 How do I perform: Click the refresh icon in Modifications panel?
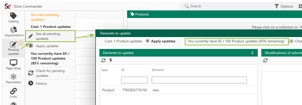(x=265, y=61)
